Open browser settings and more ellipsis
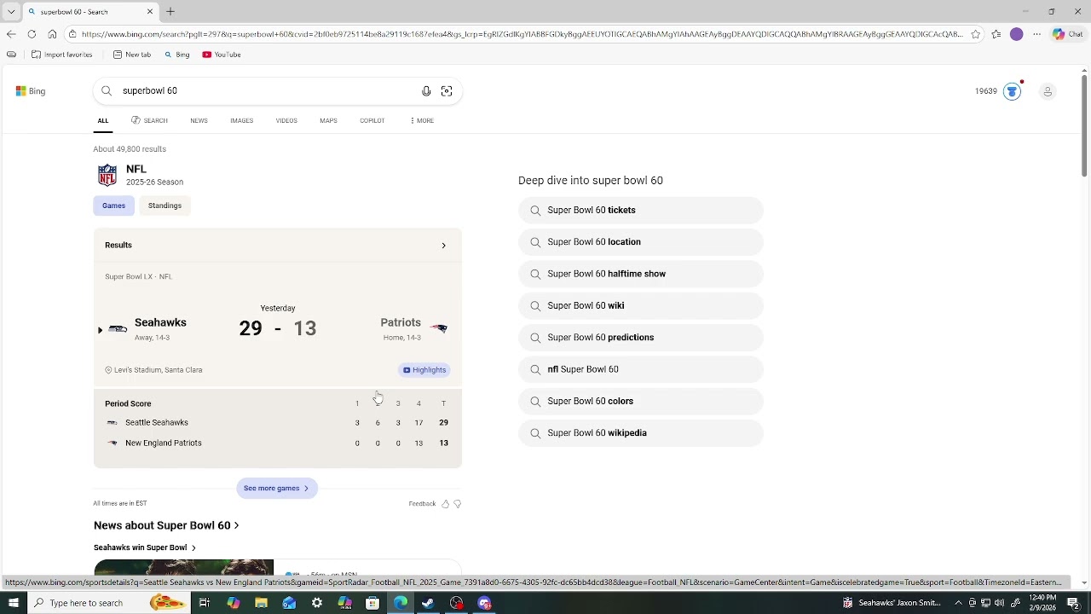 tap(1036, 34)
